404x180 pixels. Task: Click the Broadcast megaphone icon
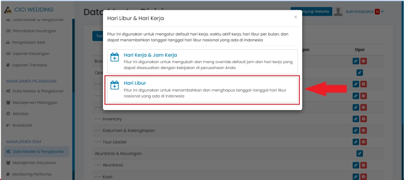tap(8, 126)
